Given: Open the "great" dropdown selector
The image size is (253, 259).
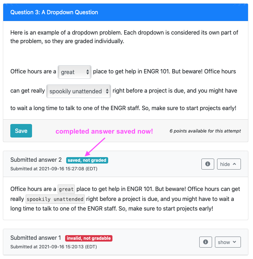Looking at the screenshot, I should click(74, 72).
